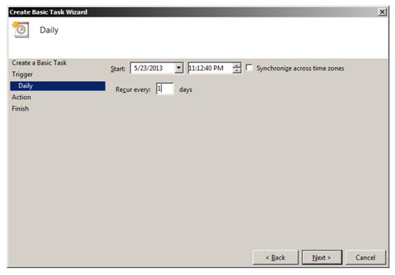Go to the Finish step
The width and height of the screenshot is (395, 275).
20,109
